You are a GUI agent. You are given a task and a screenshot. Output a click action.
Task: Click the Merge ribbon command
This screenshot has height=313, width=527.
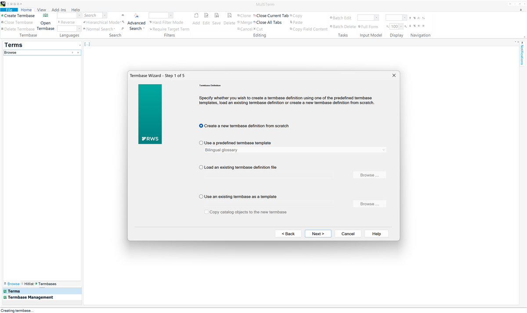245,22
